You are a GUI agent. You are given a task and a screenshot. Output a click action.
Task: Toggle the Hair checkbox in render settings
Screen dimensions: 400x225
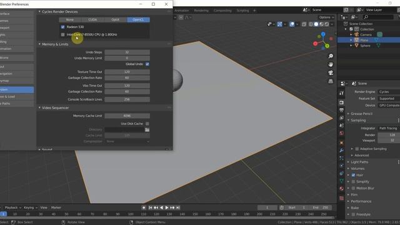click(353, 175)
